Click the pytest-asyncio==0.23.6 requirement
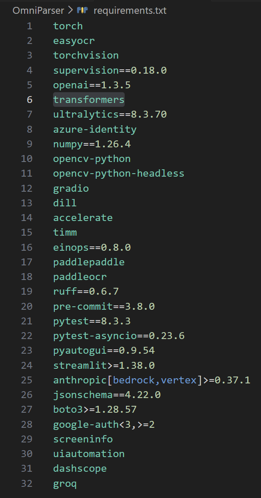The width and height of the screenshot is (261, 498). [119, 336]
